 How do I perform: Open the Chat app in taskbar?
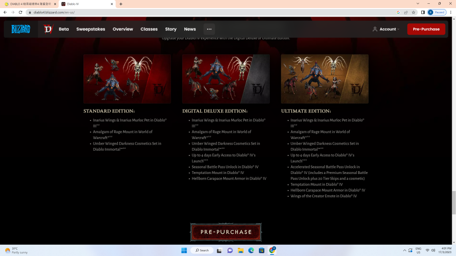230,250
